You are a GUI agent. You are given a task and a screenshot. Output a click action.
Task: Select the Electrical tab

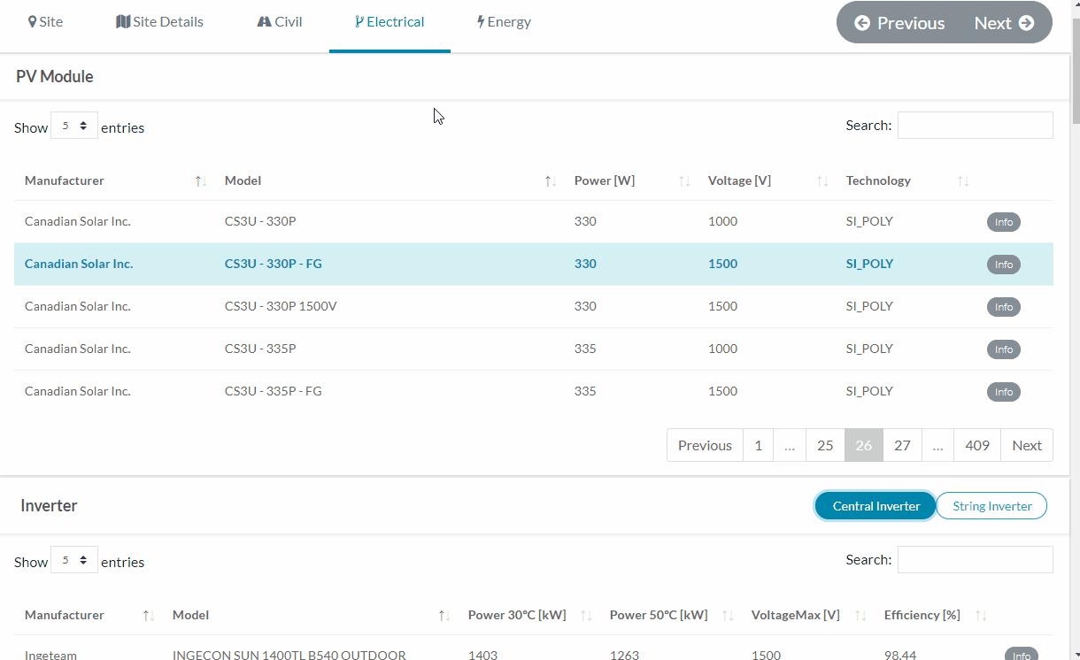(x=390, y=22)
